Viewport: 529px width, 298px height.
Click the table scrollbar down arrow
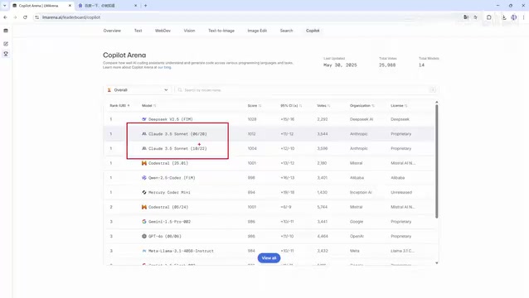(437, 263)
